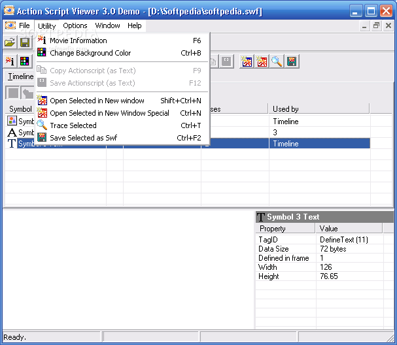This screenshot has width=397, height=345.
Task: Open the Help menu
Action: tap(135, 25)
